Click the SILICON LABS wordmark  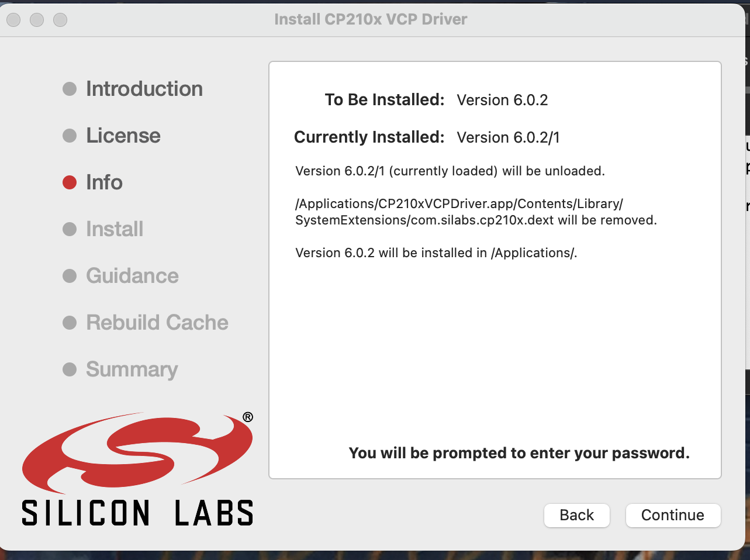[138, 513]
